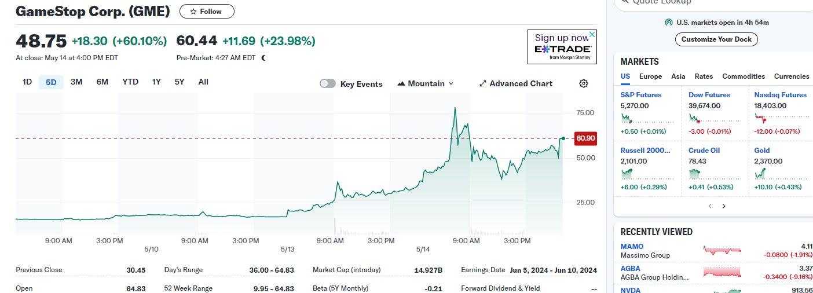813x293 pixels.
Task: Open the Mountain chart type dropdown
Action: click(x=426, y=83)
